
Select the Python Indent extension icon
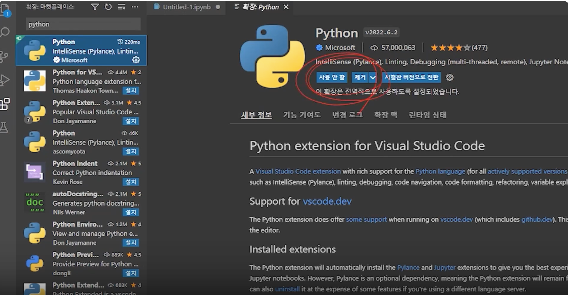pyautogui.click(x=34, y=172)
